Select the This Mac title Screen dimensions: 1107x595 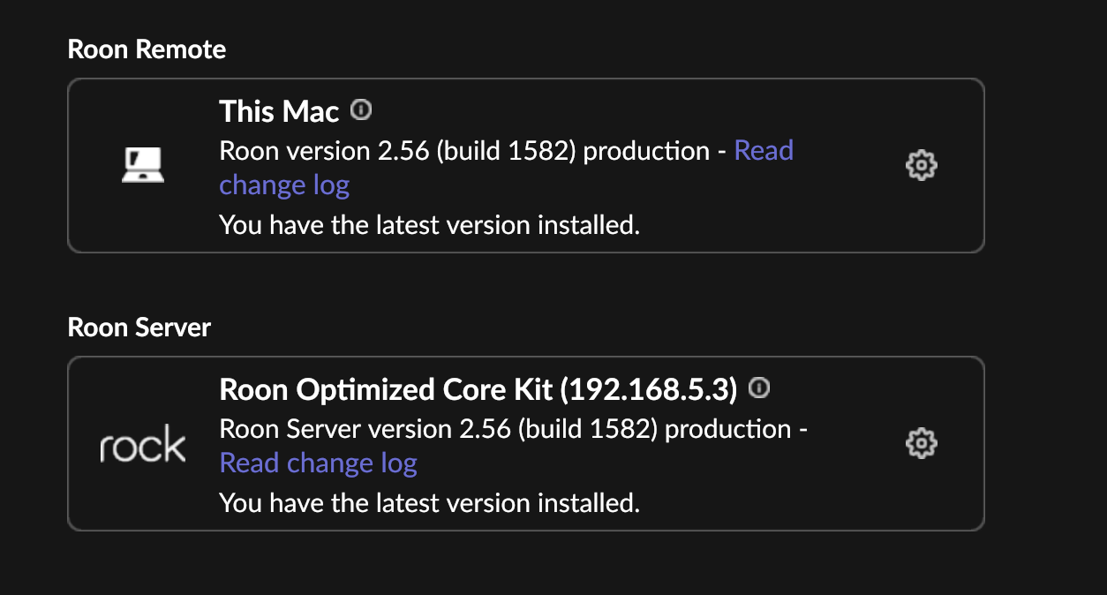pos(279,111)
